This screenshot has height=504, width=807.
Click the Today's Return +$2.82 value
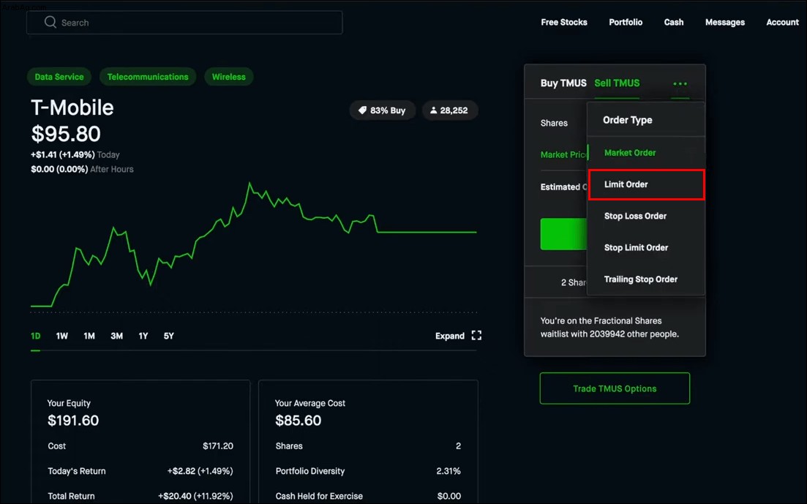pyautogui.click(x=200, y=471)
